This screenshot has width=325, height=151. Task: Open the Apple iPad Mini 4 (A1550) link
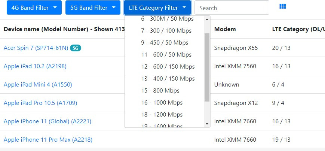click(38, 85)
